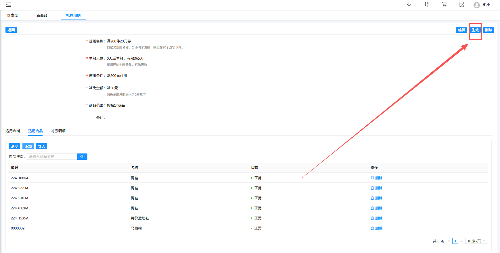Click the 生效 button

(x=475, y=30)
